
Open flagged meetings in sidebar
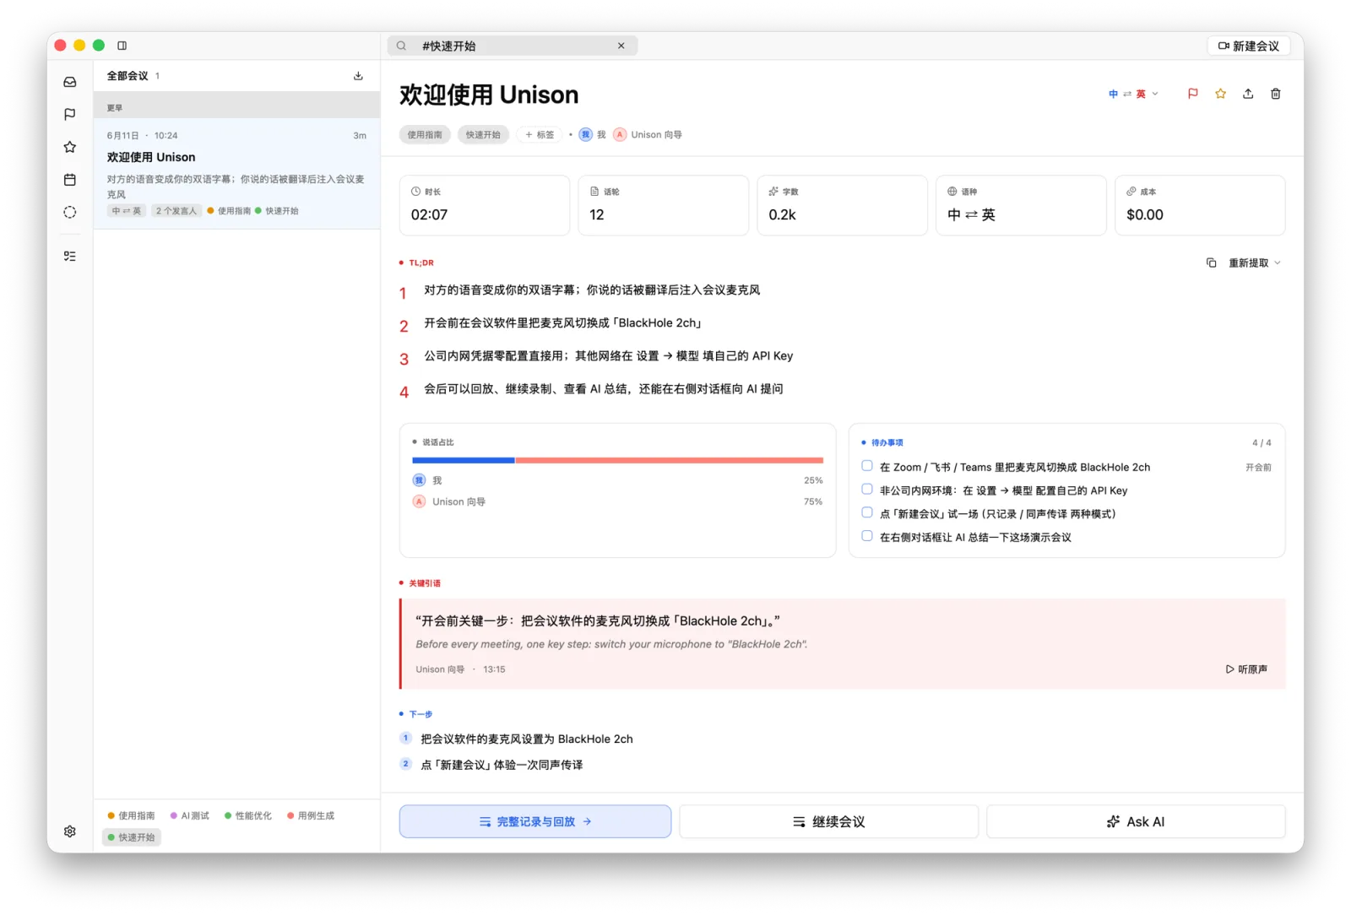70,114
